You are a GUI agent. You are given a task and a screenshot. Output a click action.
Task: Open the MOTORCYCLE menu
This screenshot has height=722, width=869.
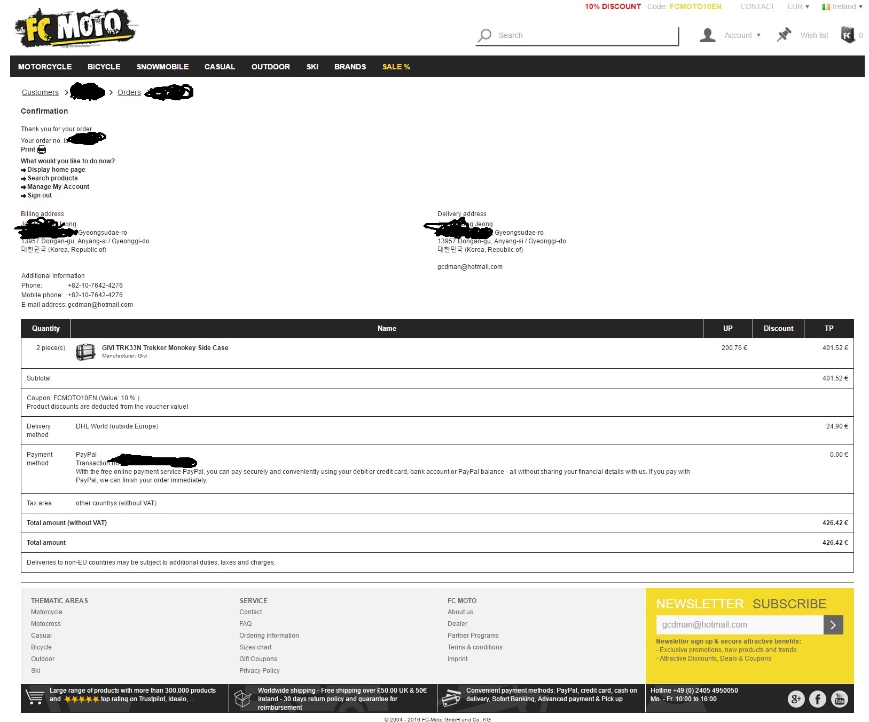tap(45, 67)
